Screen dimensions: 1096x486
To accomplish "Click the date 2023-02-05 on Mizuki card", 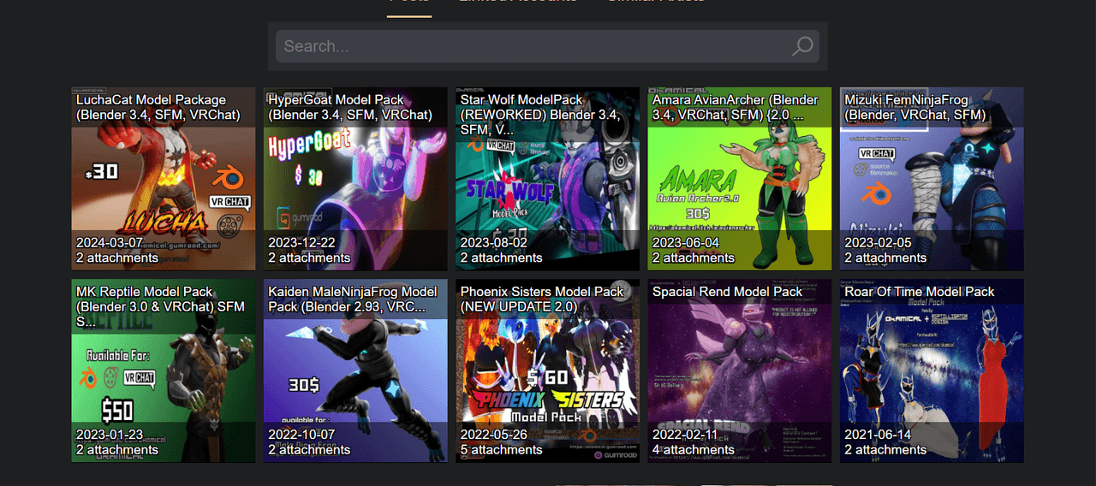I will click(878, 243).
